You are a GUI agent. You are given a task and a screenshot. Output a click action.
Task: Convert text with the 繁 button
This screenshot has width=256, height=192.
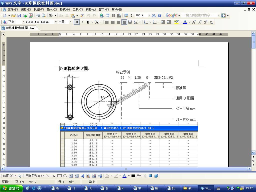(51, 15)
